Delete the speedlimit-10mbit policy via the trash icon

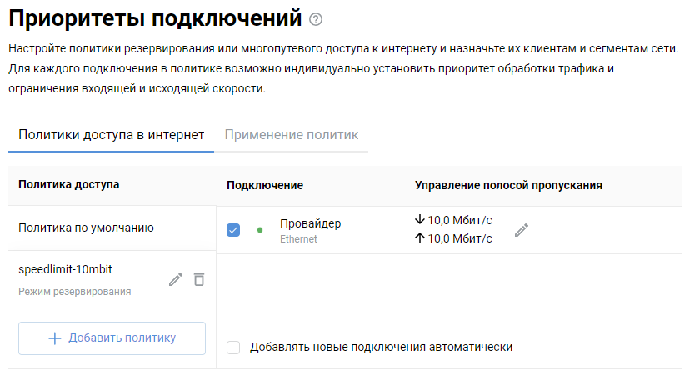coord(199,279)
